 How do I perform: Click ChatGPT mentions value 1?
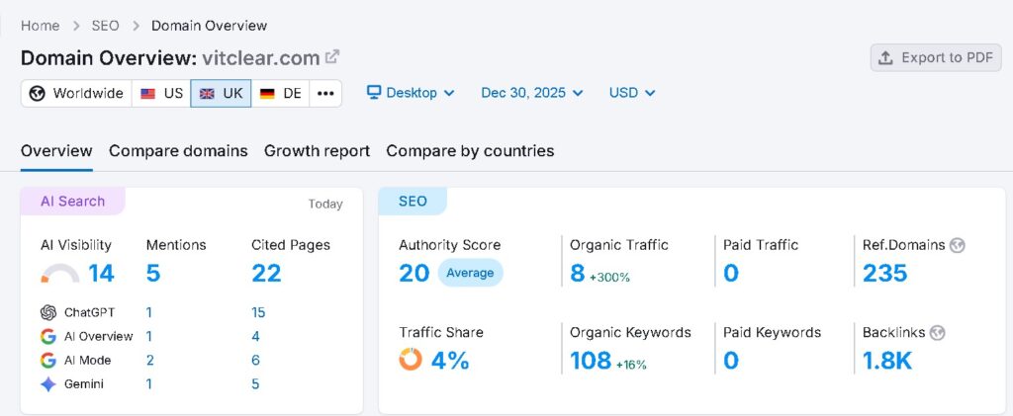coord(149,313)
